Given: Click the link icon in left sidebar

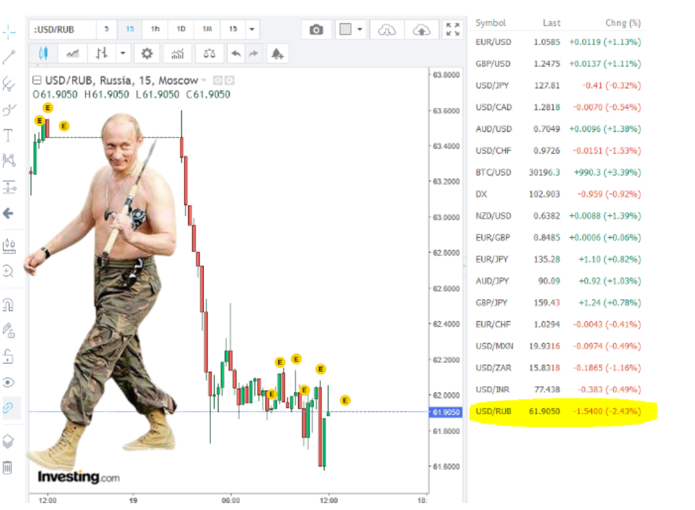Looking at the screenshot, I should tap(8, 408).
